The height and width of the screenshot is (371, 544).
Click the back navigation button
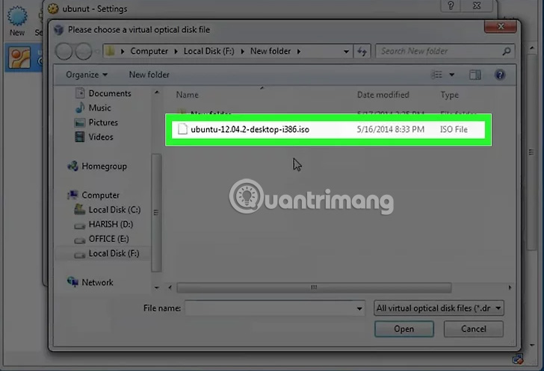pos(64,52)
